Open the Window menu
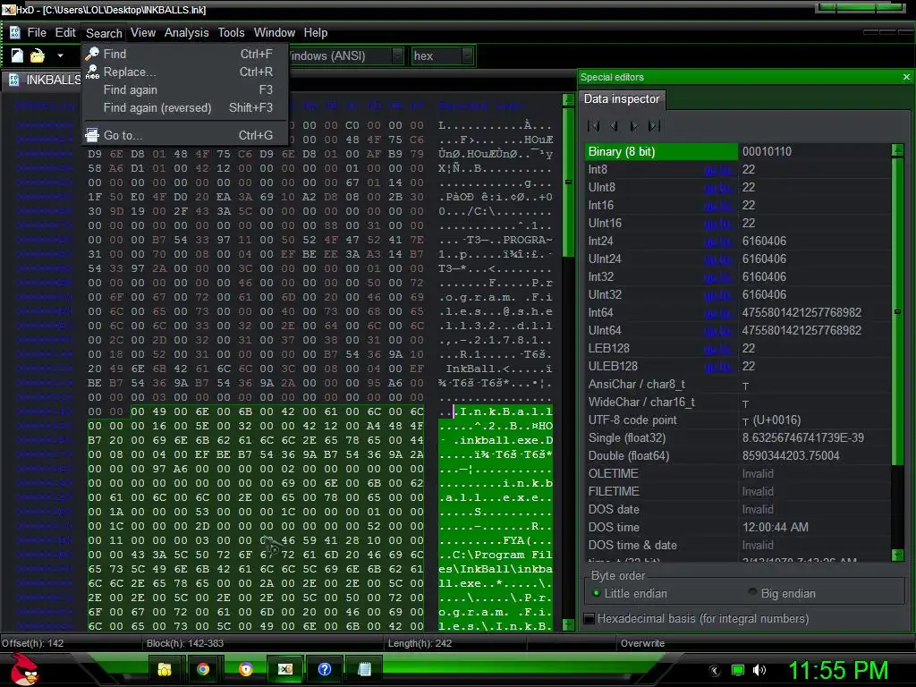Viewport: 916px width, 687px height. coord(275,33)
